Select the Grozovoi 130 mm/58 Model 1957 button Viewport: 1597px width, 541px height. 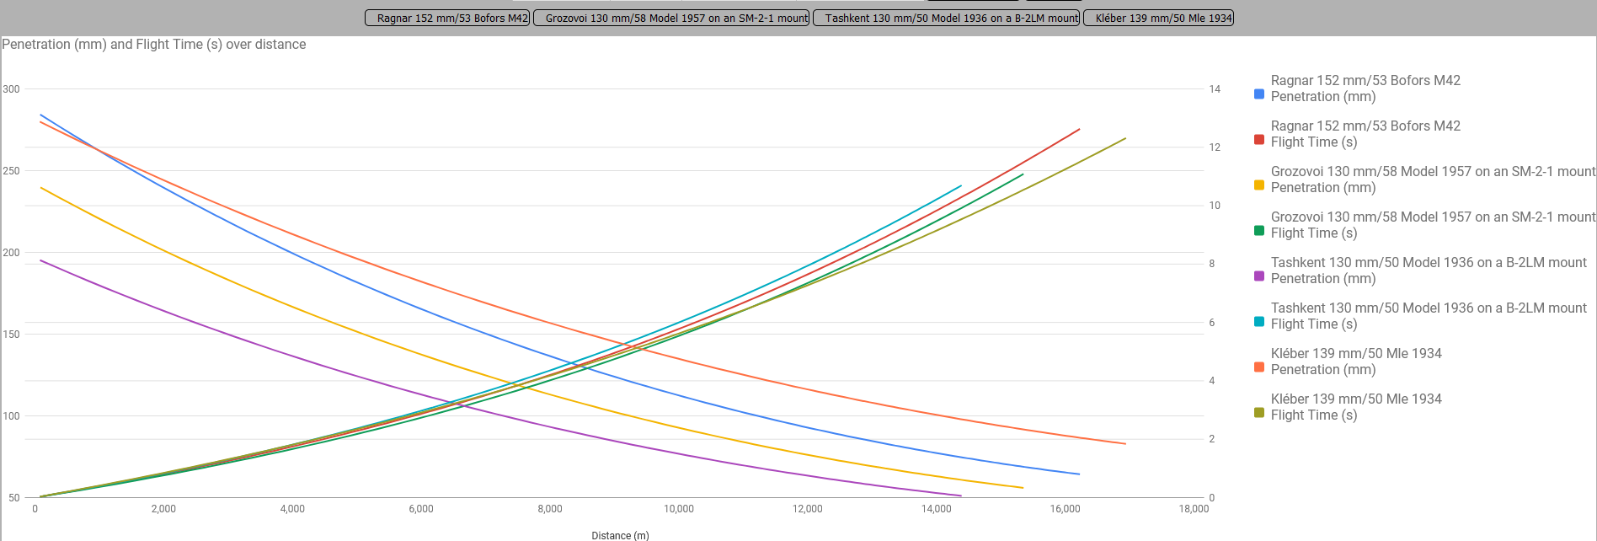tap(671, 18)
